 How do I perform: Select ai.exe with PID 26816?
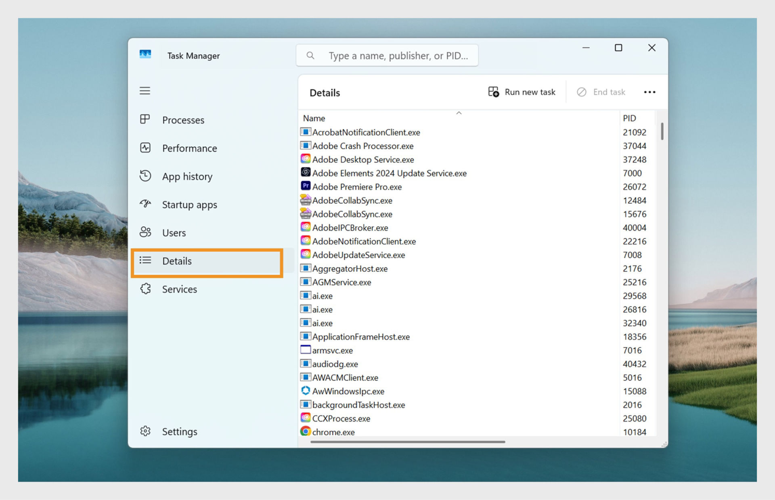[x=478, y=309]
